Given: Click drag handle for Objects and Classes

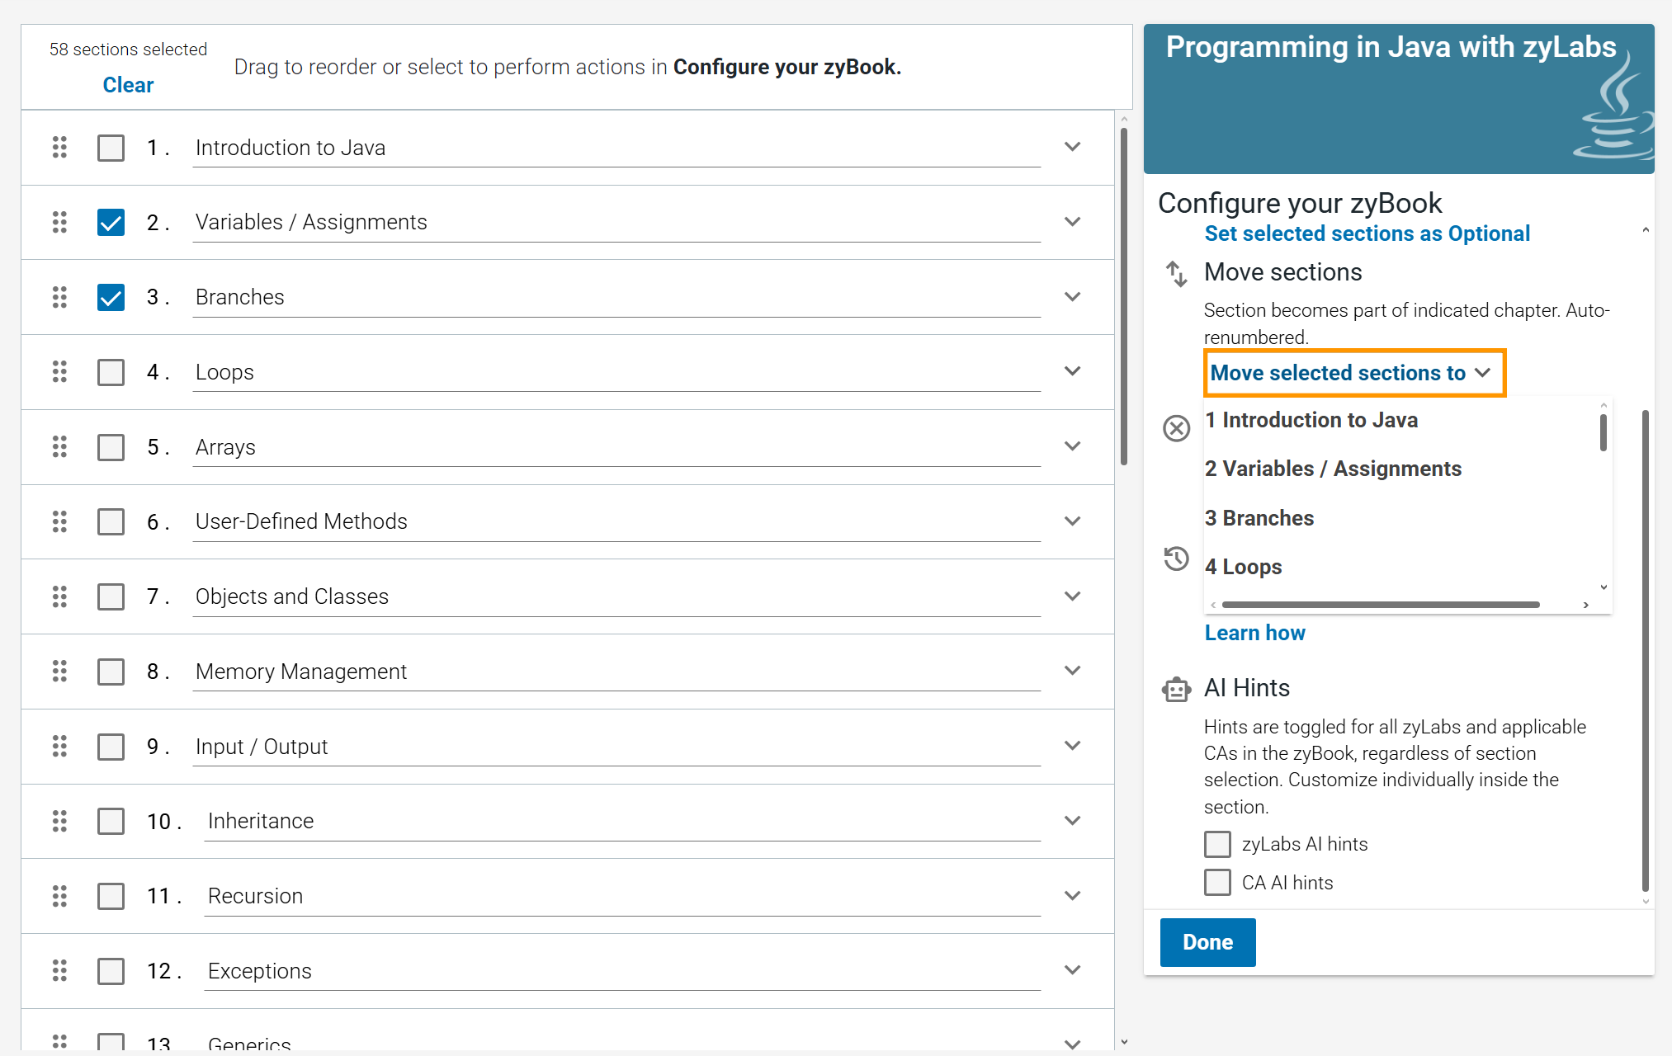Looking at the screenshot, I should 59,596.
